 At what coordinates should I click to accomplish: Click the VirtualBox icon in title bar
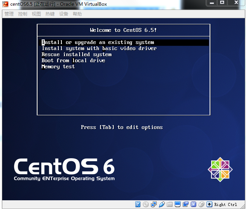pyautogui.click(x=5, y=4)
